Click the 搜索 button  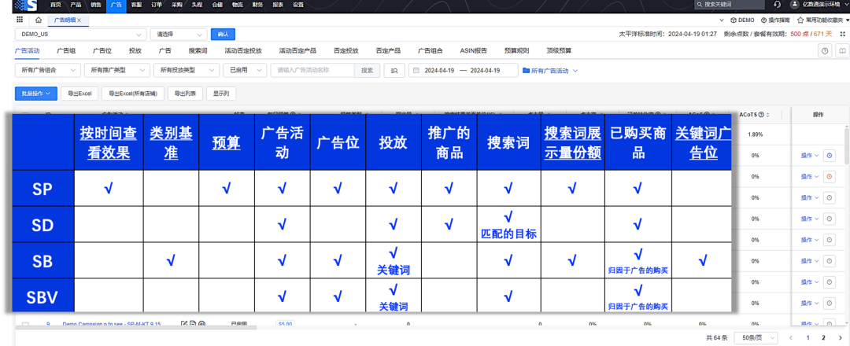tap(367, 71)
